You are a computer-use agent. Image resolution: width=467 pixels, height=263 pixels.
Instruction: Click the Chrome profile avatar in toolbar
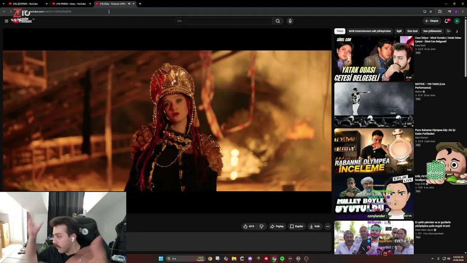(x=456, y=11)
